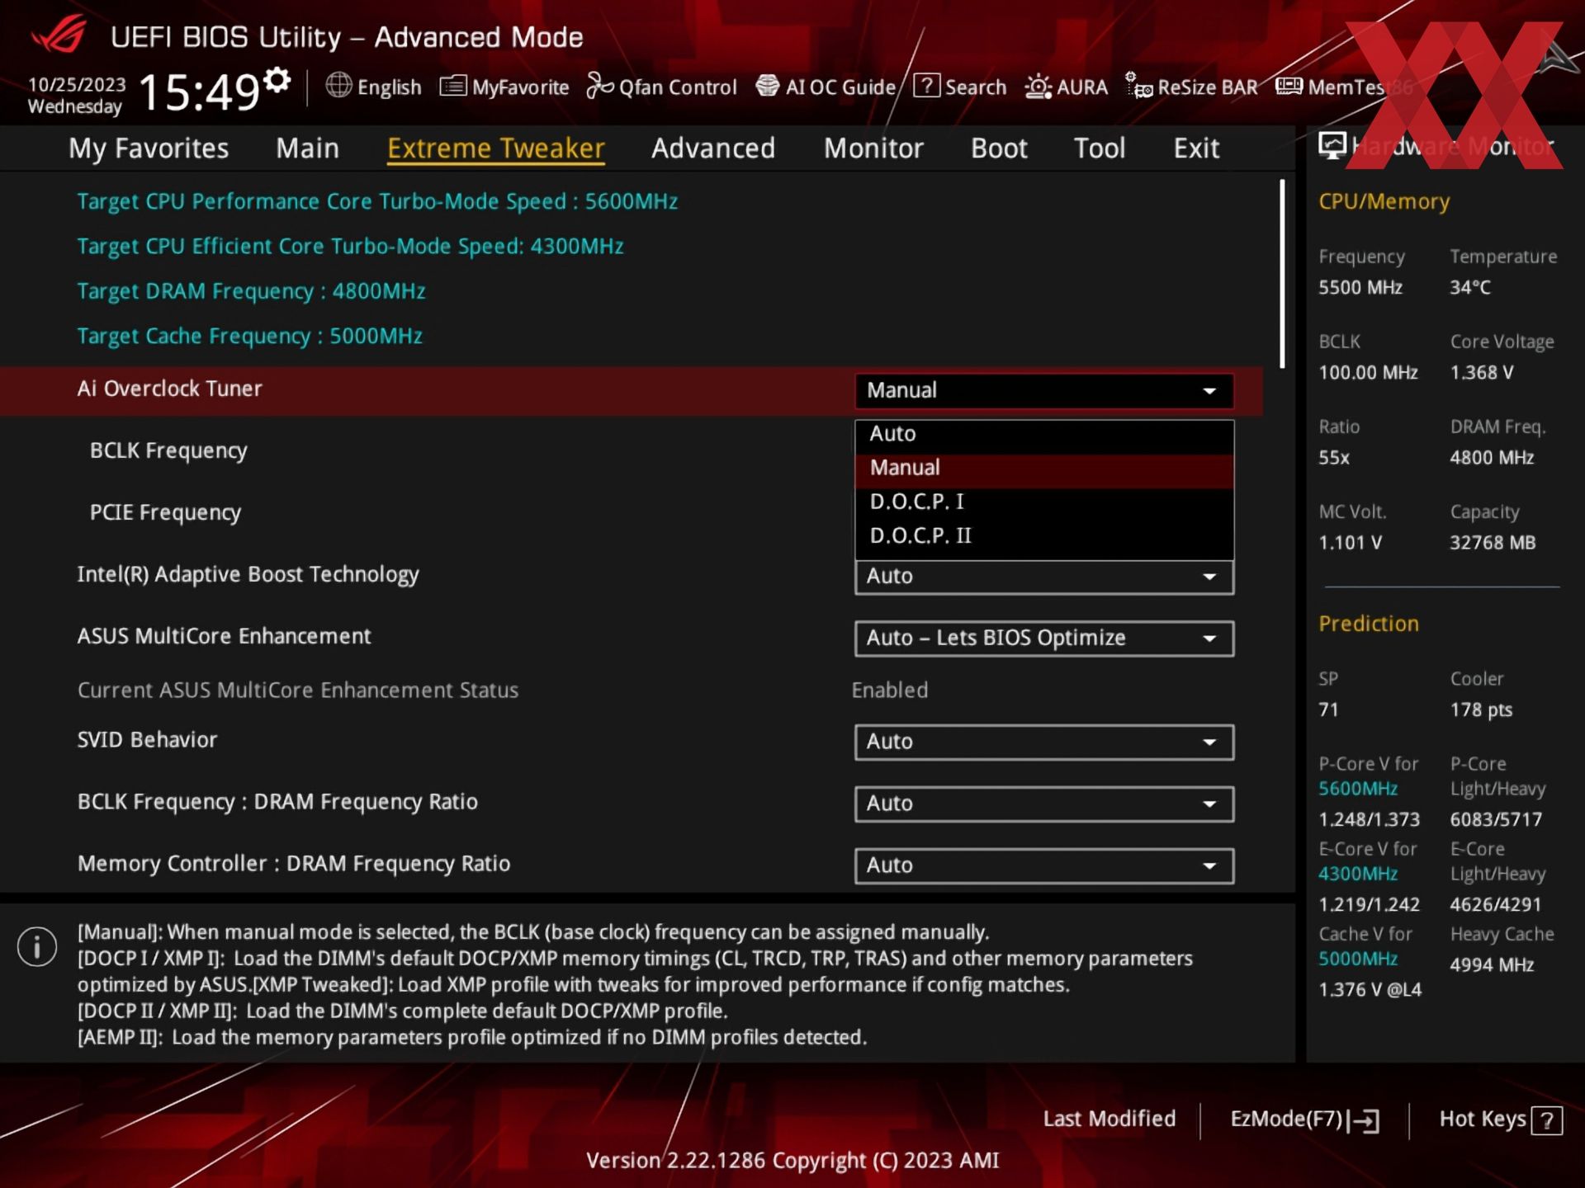This screenshot has height=1188, width=1585.
Task: Open Memory Controller : DRAM Frequency Ratio dropdown
Action: tap(1044, 865)
